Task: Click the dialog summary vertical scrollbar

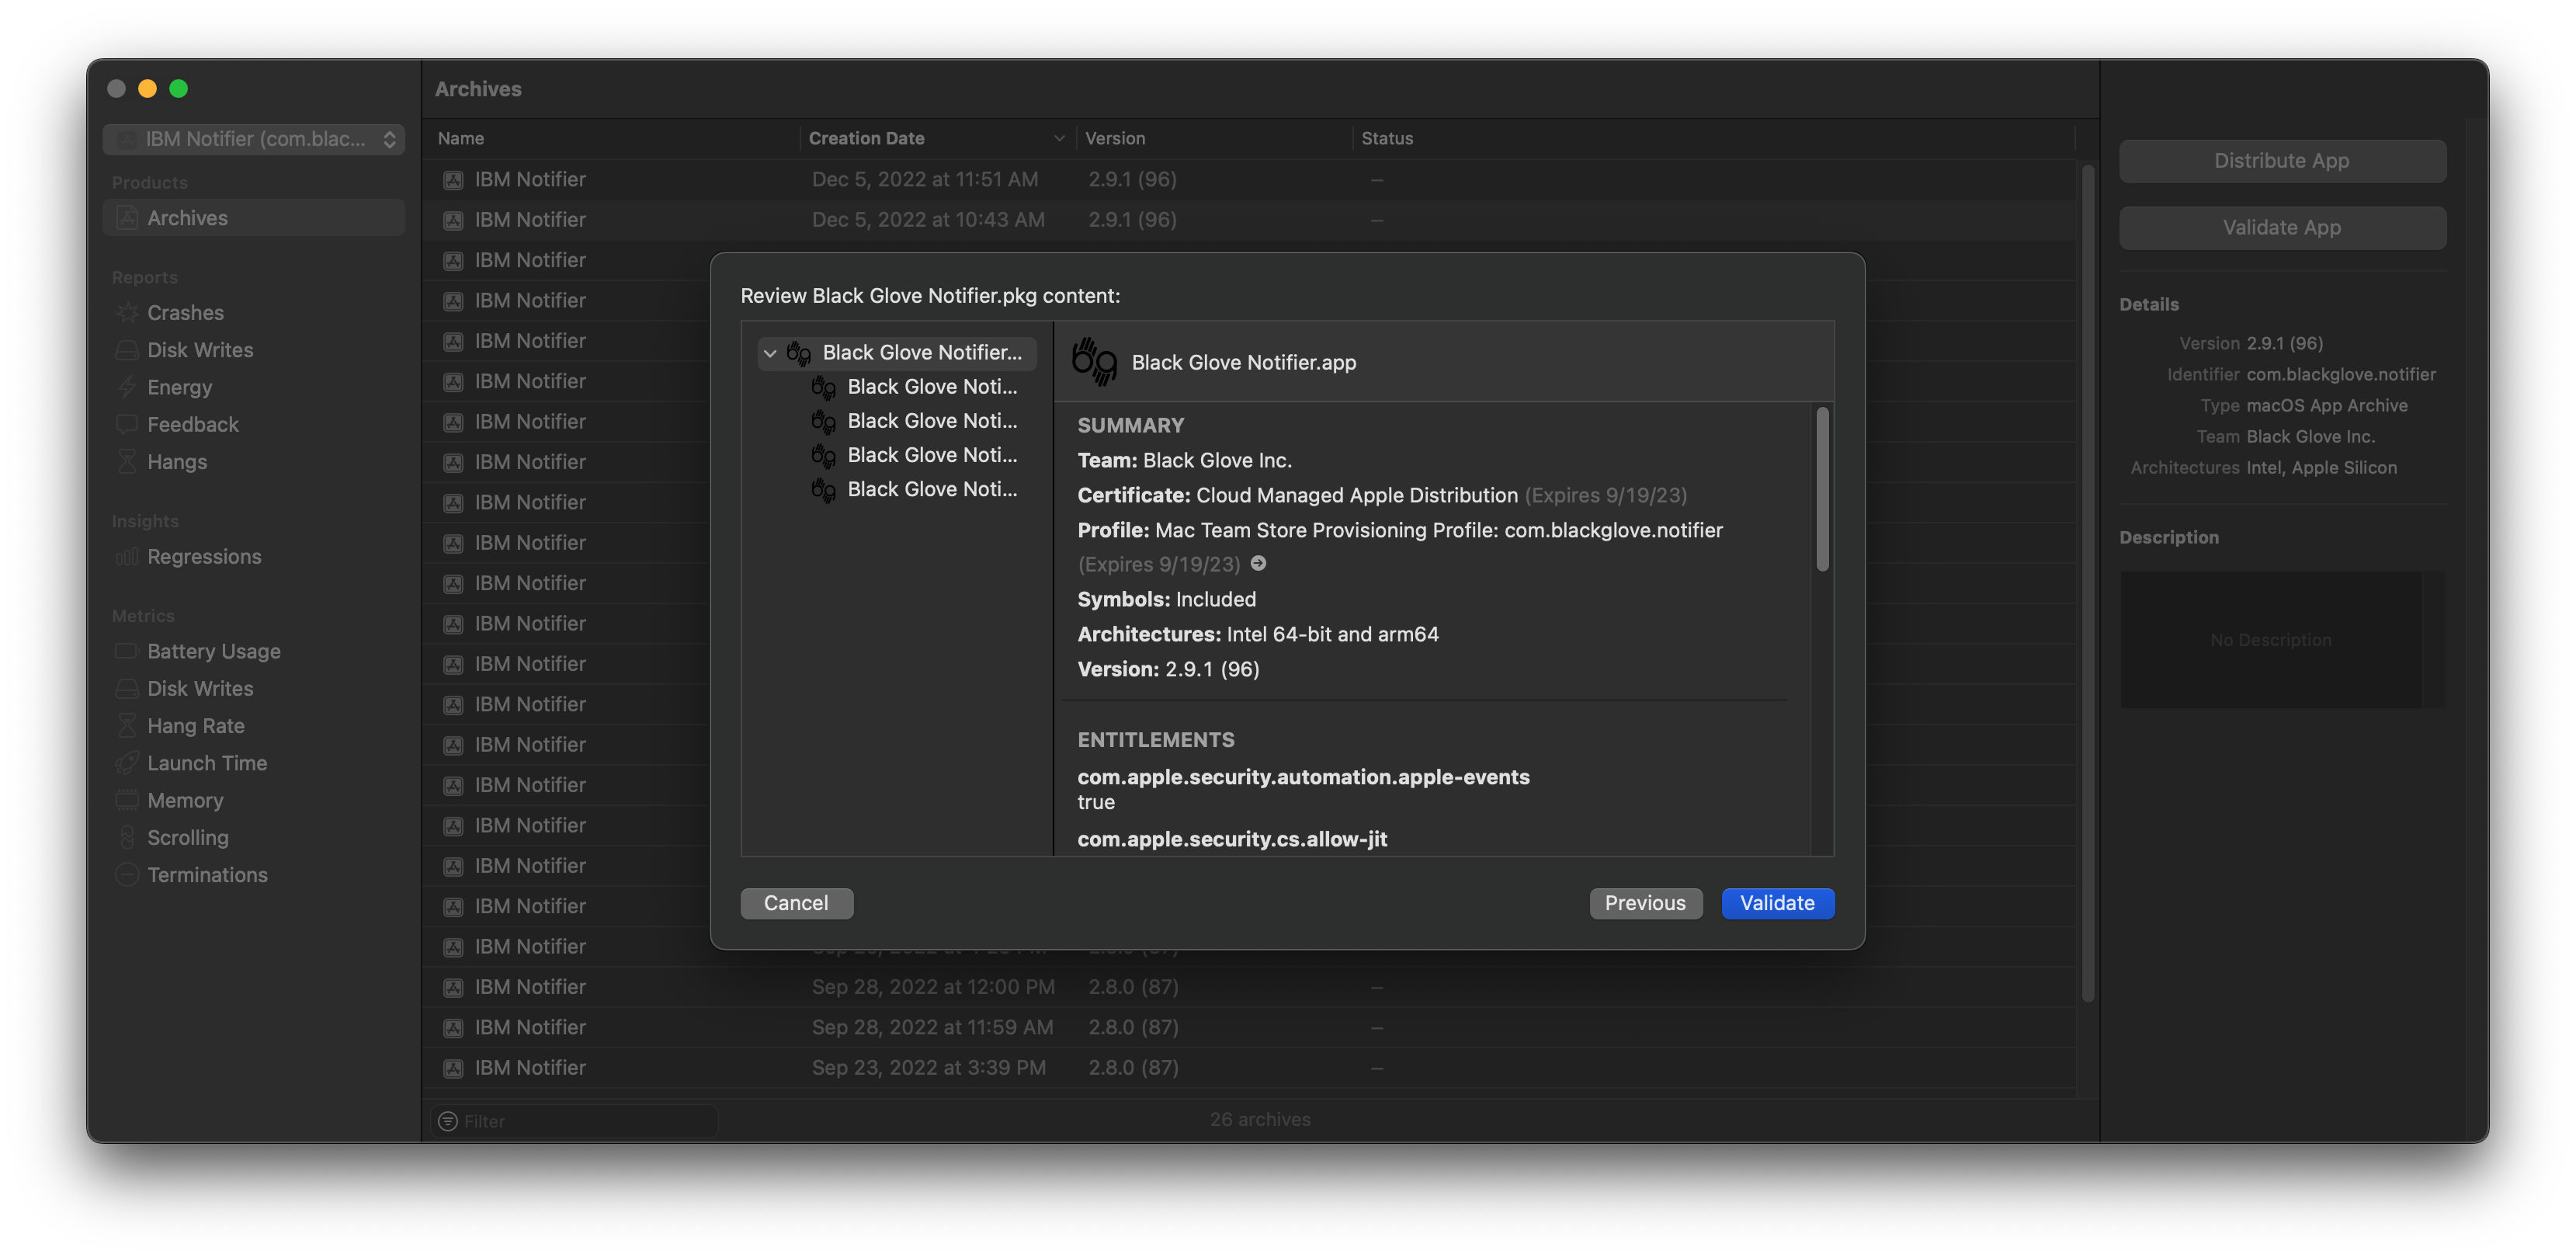Action: (1822, 490)
